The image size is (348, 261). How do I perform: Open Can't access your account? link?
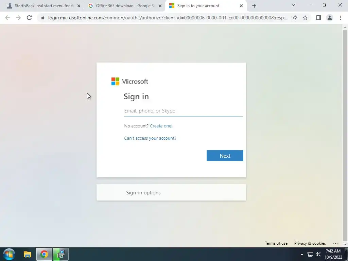pos(150,138)
